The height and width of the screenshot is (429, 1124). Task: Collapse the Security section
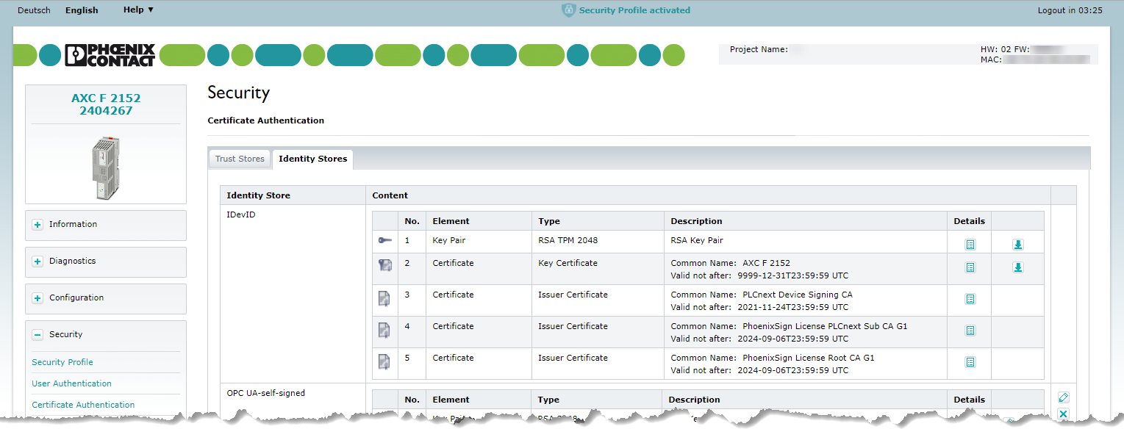(37, 335)
